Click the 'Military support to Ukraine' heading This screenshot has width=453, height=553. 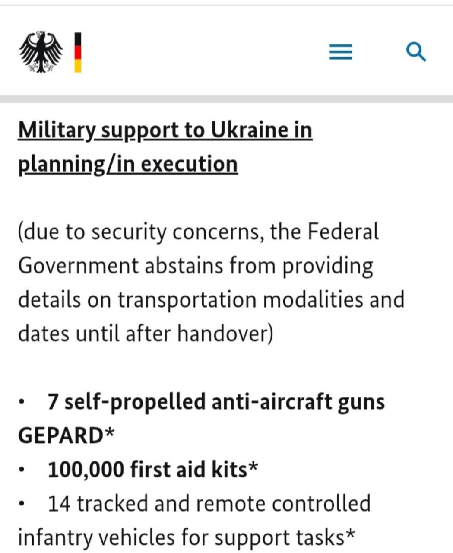tap(165, 130)
